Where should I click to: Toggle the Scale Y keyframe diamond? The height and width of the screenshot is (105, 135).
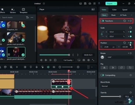tap(131, 36)
